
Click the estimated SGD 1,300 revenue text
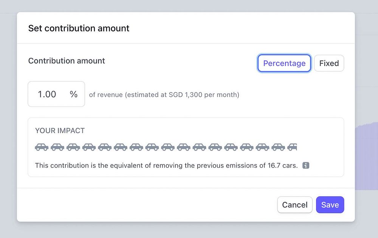(164, 95)
